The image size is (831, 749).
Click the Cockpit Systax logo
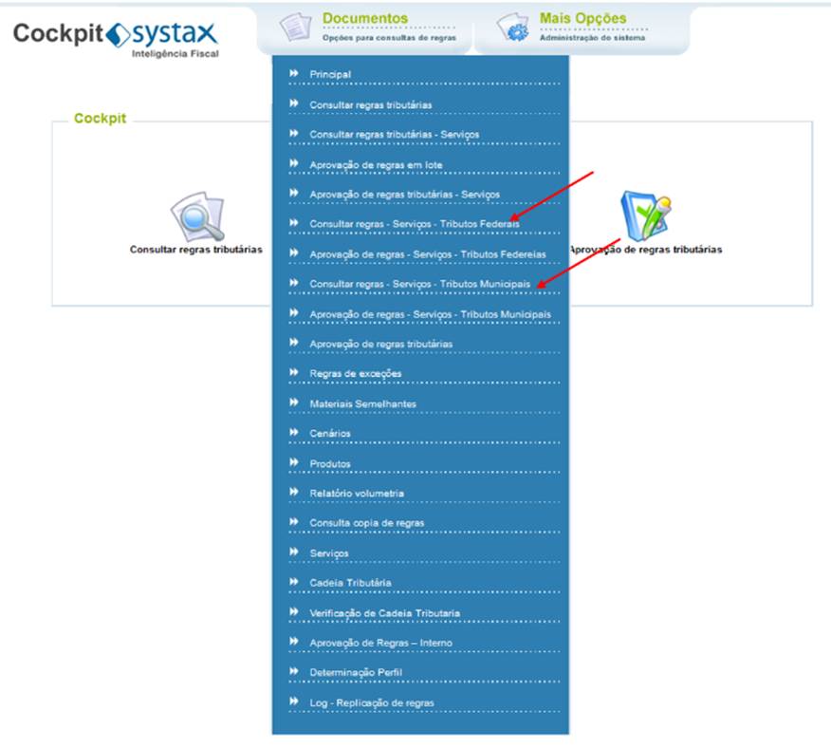point(116,39)
